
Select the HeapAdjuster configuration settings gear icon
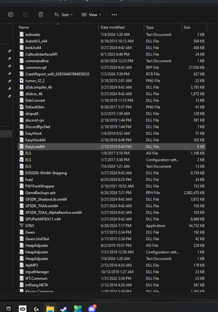point(21,252)
